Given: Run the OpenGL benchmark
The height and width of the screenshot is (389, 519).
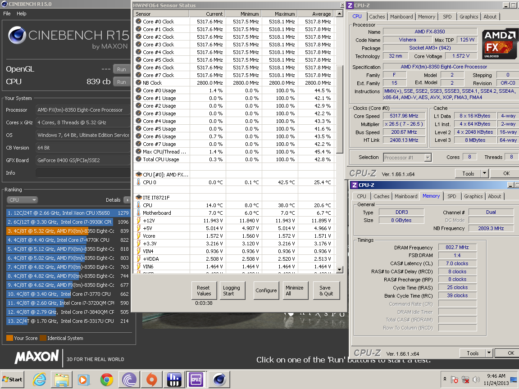Looking at the screenshot, I should coord(122,69).
